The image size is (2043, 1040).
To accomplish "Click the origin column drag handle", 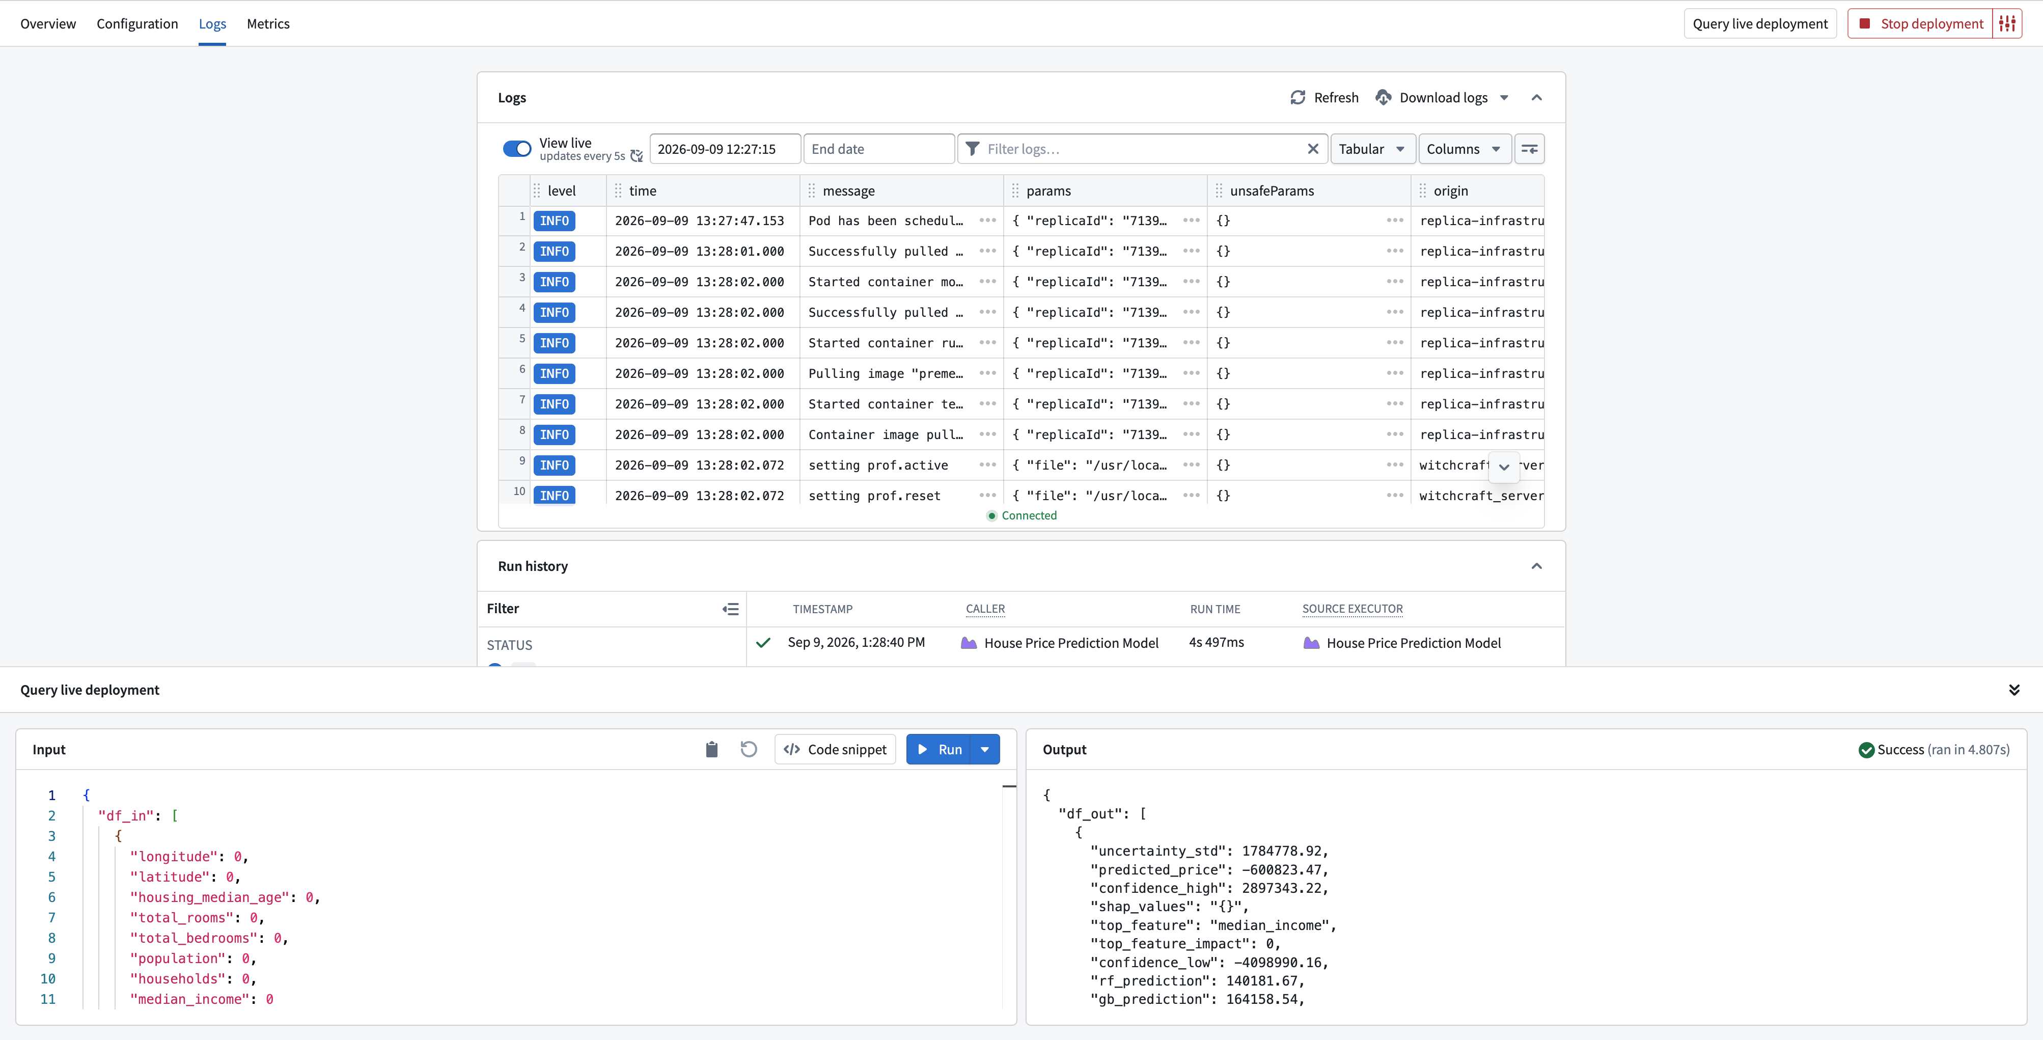I will click(1423, 191).
